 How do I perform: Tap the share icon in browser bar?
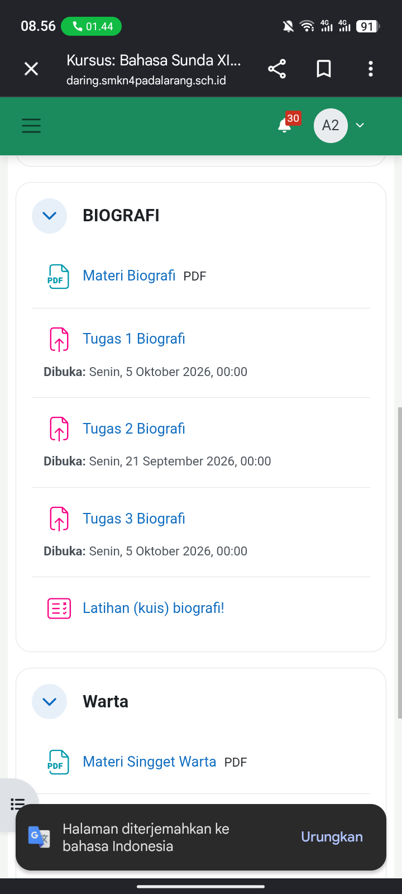(x=277, y=69)
